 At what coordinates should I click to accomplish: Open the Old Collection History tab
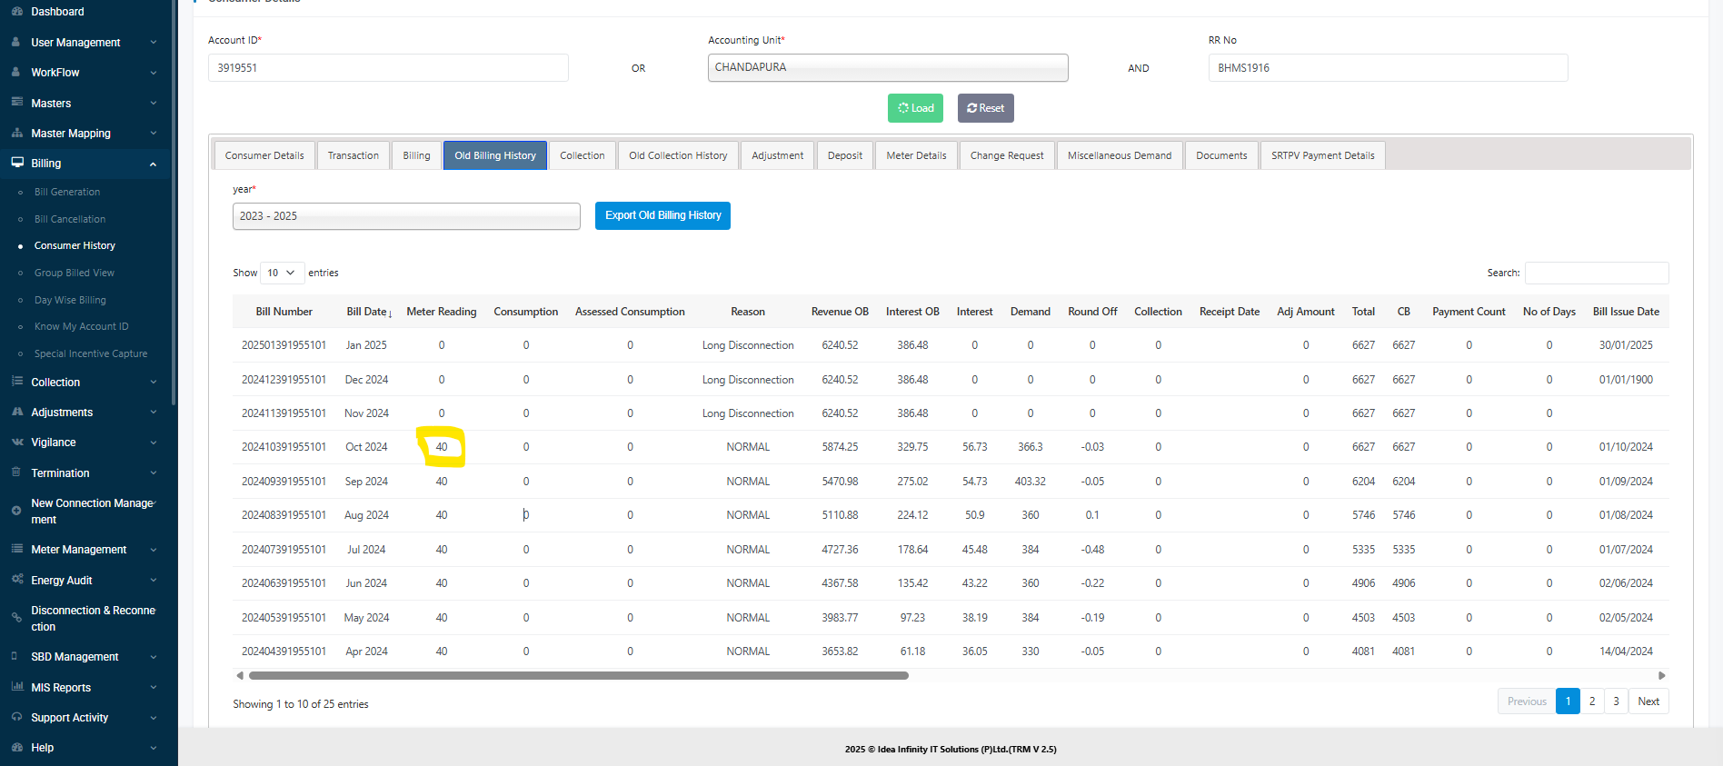coord(678,155)
